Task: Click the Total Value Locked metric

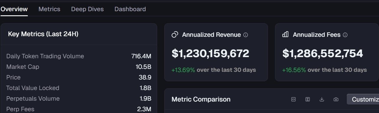Action: pos(79,88)
